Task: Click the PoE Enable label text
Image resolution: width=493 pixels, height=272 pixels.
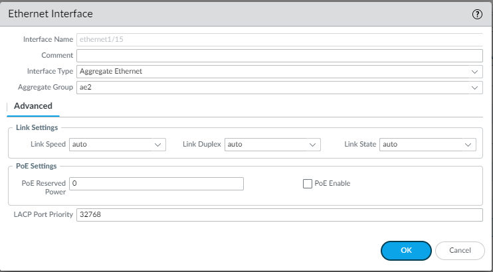Action: pyautogui.click(x=332, y=183)
